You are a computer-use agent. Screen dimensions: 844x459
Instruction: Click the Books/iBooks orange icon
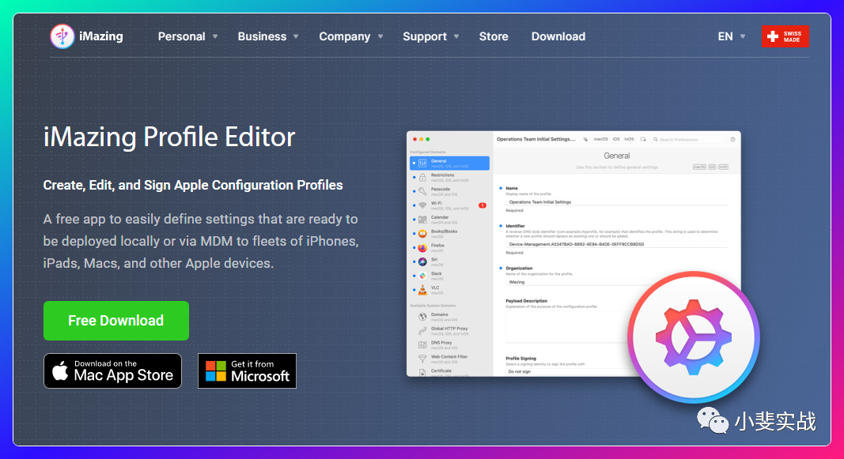422,233
